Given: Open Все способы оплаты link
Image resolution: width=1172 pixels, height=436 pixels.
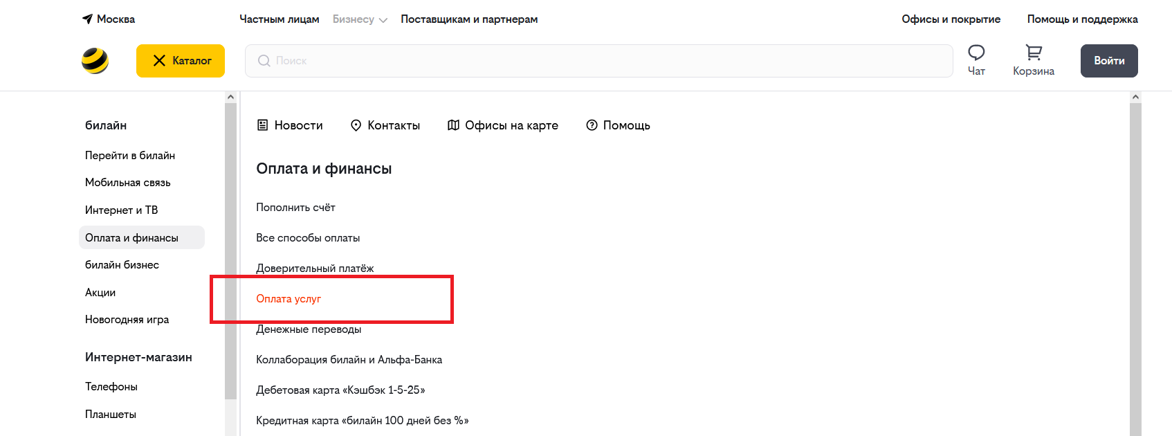Looking at the screenshot, I should [x=308, y=238].
